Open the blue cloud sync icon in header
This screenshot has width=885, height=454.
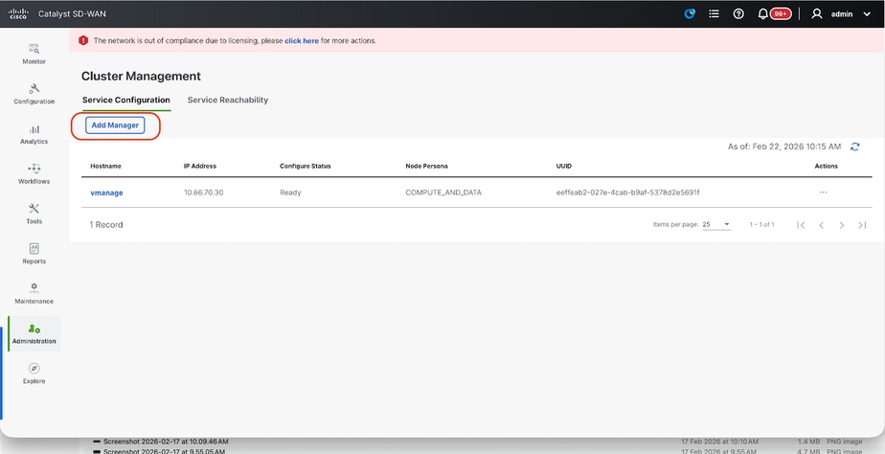click(x=690, y=13)
